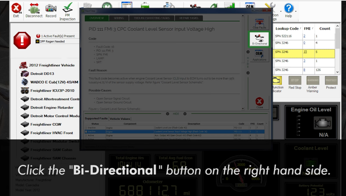This screenshot has width=346, height=196.
Task: Click the Clear Faults icon
Action: click(259, 24)
